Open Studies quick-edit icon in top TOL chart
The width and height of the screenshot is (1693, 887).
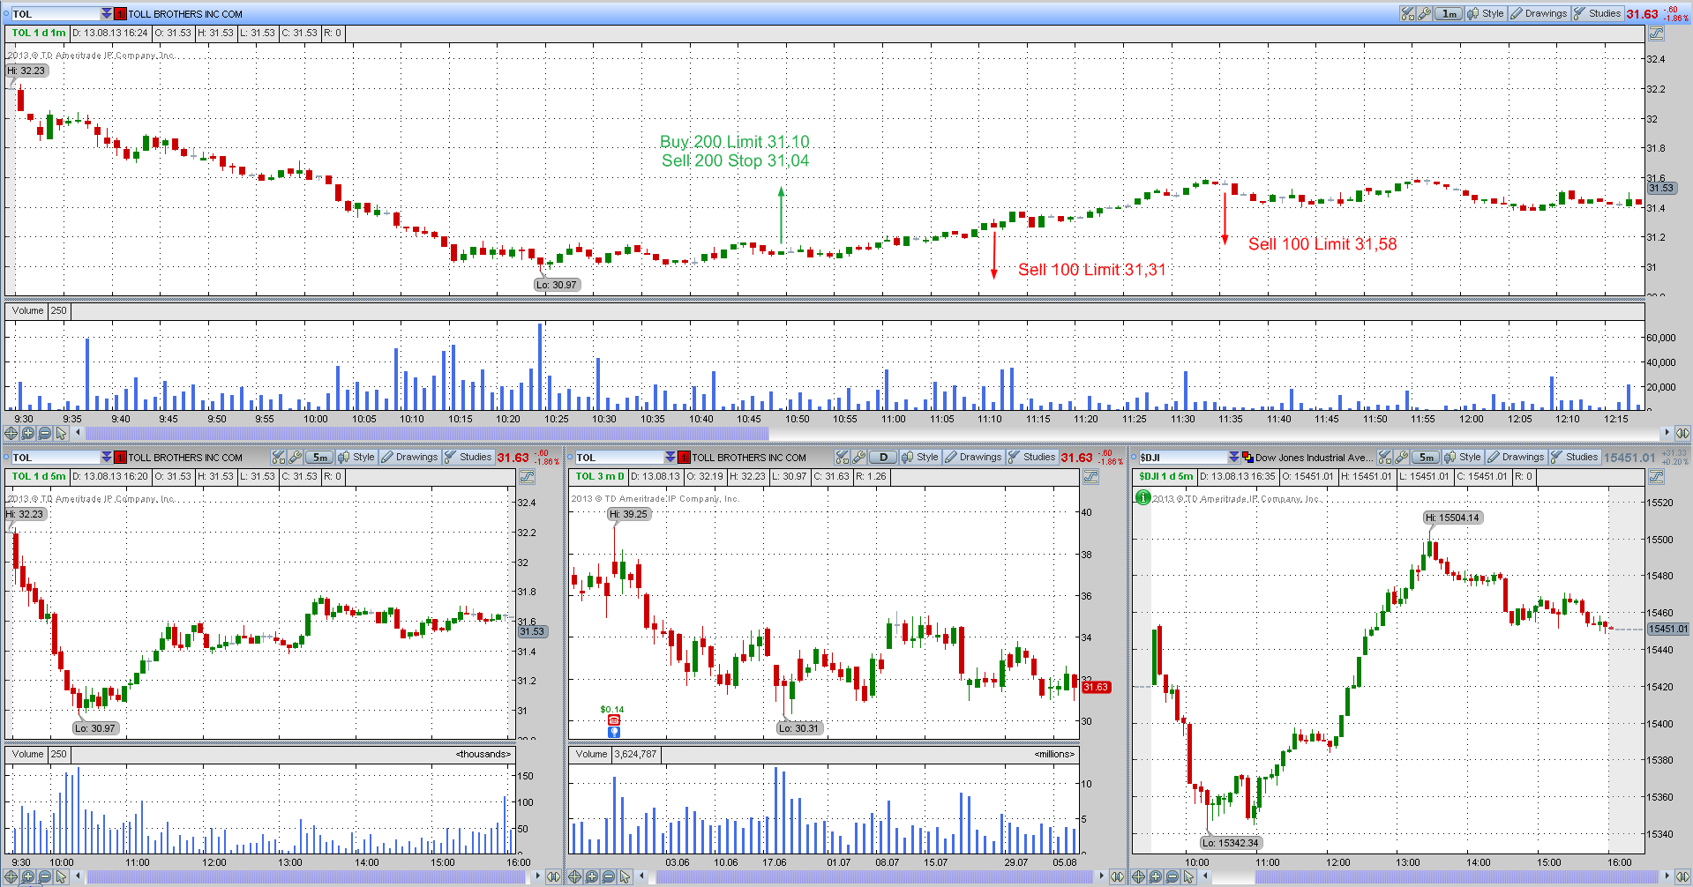click(1408, 13)
